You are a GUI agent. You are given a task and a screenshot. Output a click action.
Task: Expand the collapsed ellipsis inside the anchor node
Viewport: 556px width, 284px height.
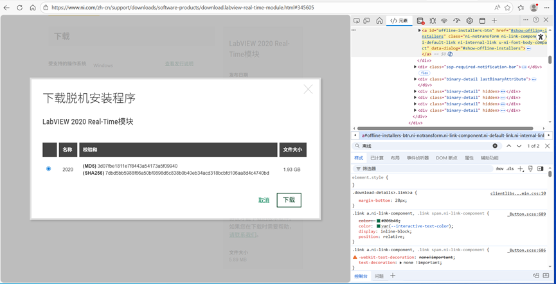[x=528, y=48]
